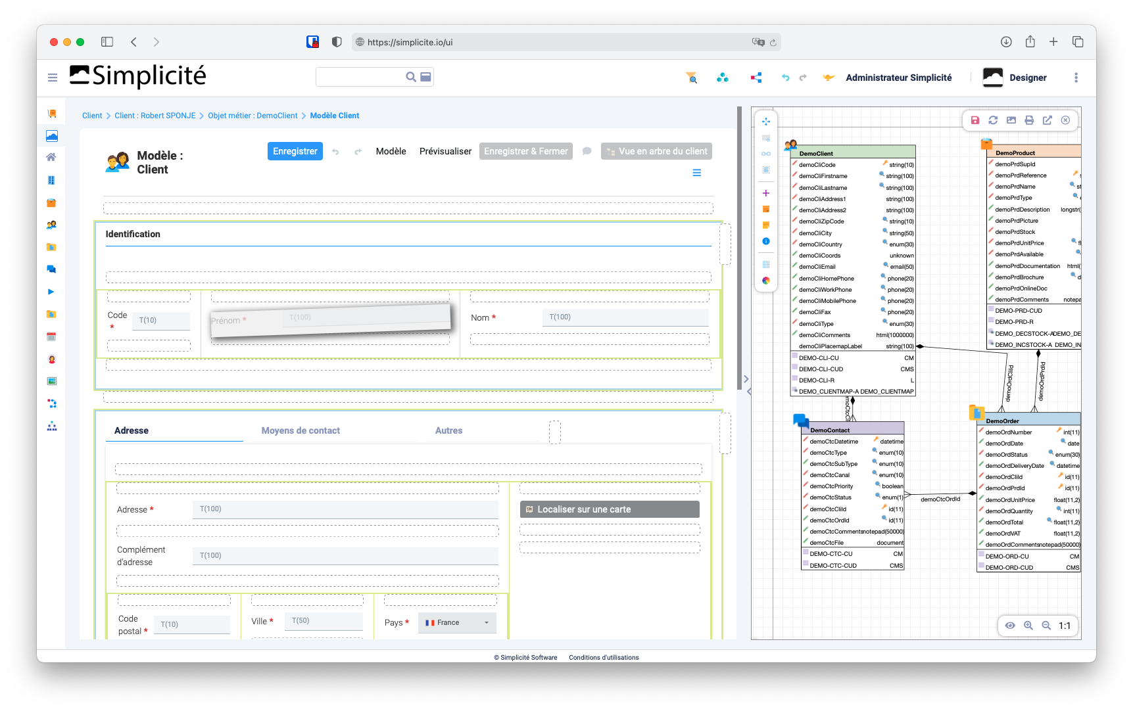Click the Adresse T(100) field
Screen dimensions: 1133x711
coord(345,509)
